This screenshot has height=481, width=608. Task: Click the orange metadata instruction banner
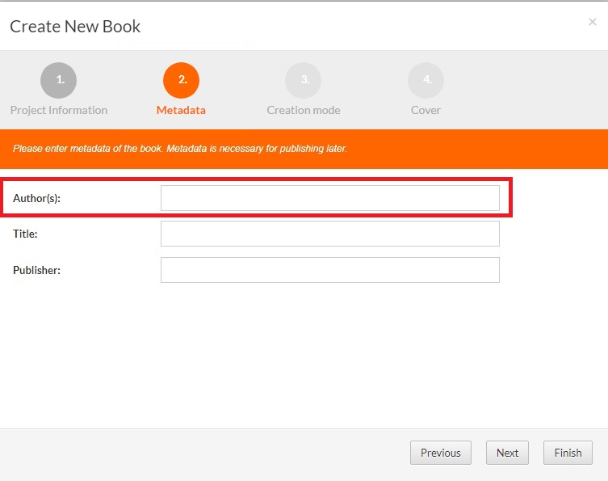(x=304, y=150)
